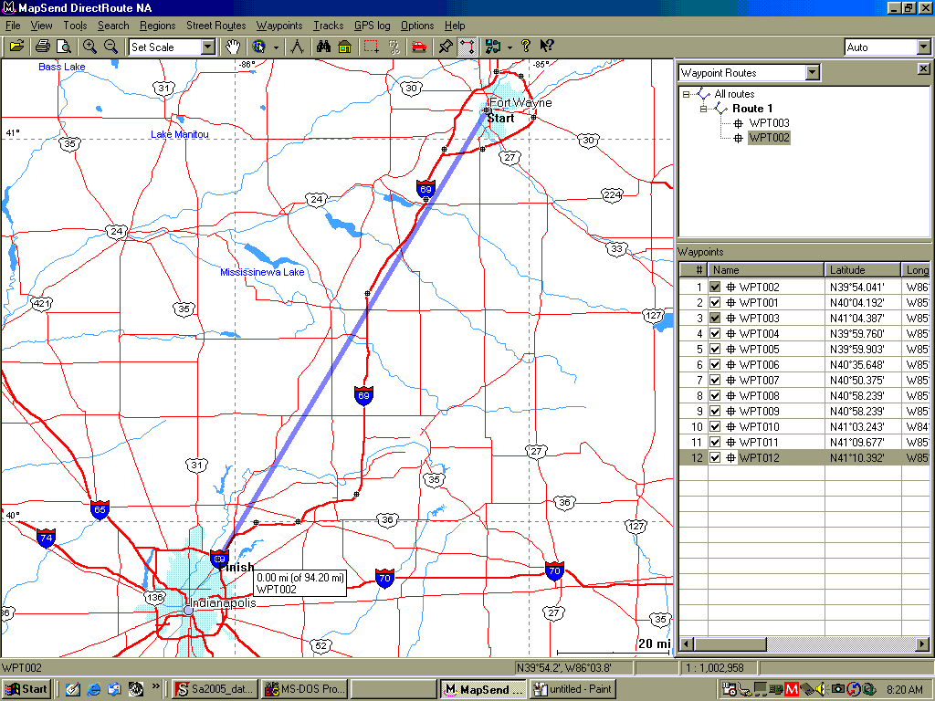The height and width of the screenshot is (701, 935).
Task: Click the globe cursor toolbar icon
Action: coord(258,47)
